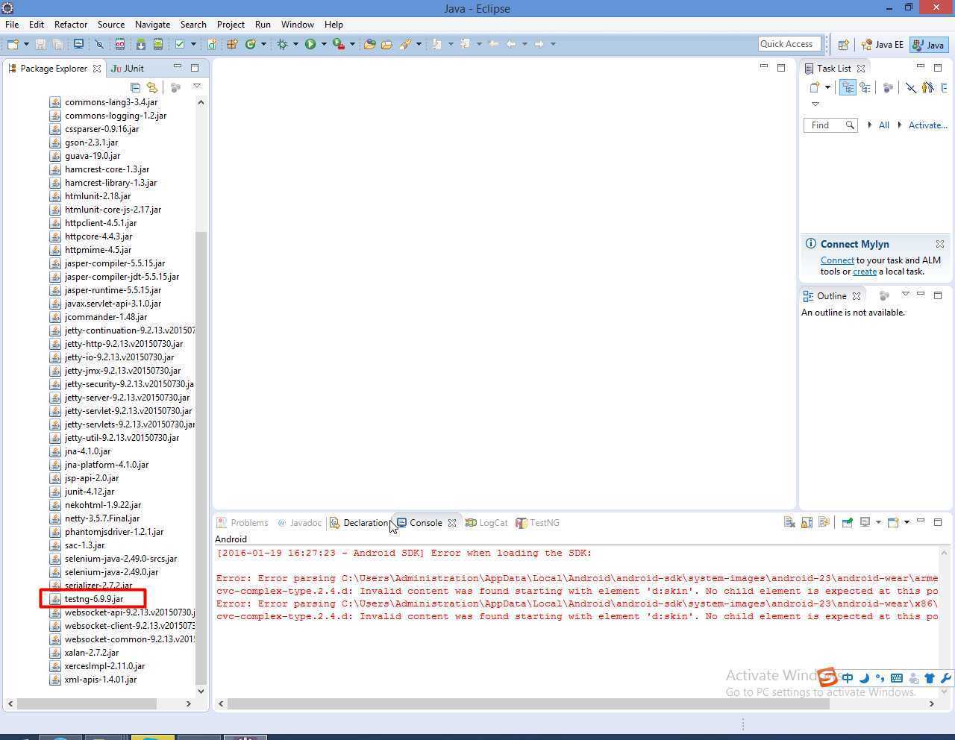Toggle Scroll Lock in the Console
This screenshot has height=740, width=955.
(807, 522)
